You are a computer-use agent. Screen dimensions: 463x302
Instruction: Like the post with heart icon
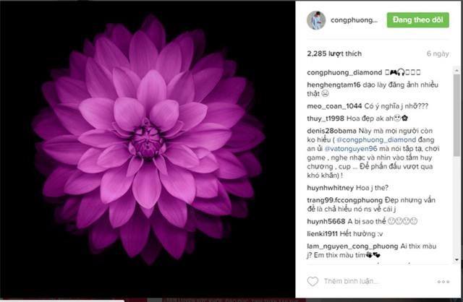[x=313, y=281]
